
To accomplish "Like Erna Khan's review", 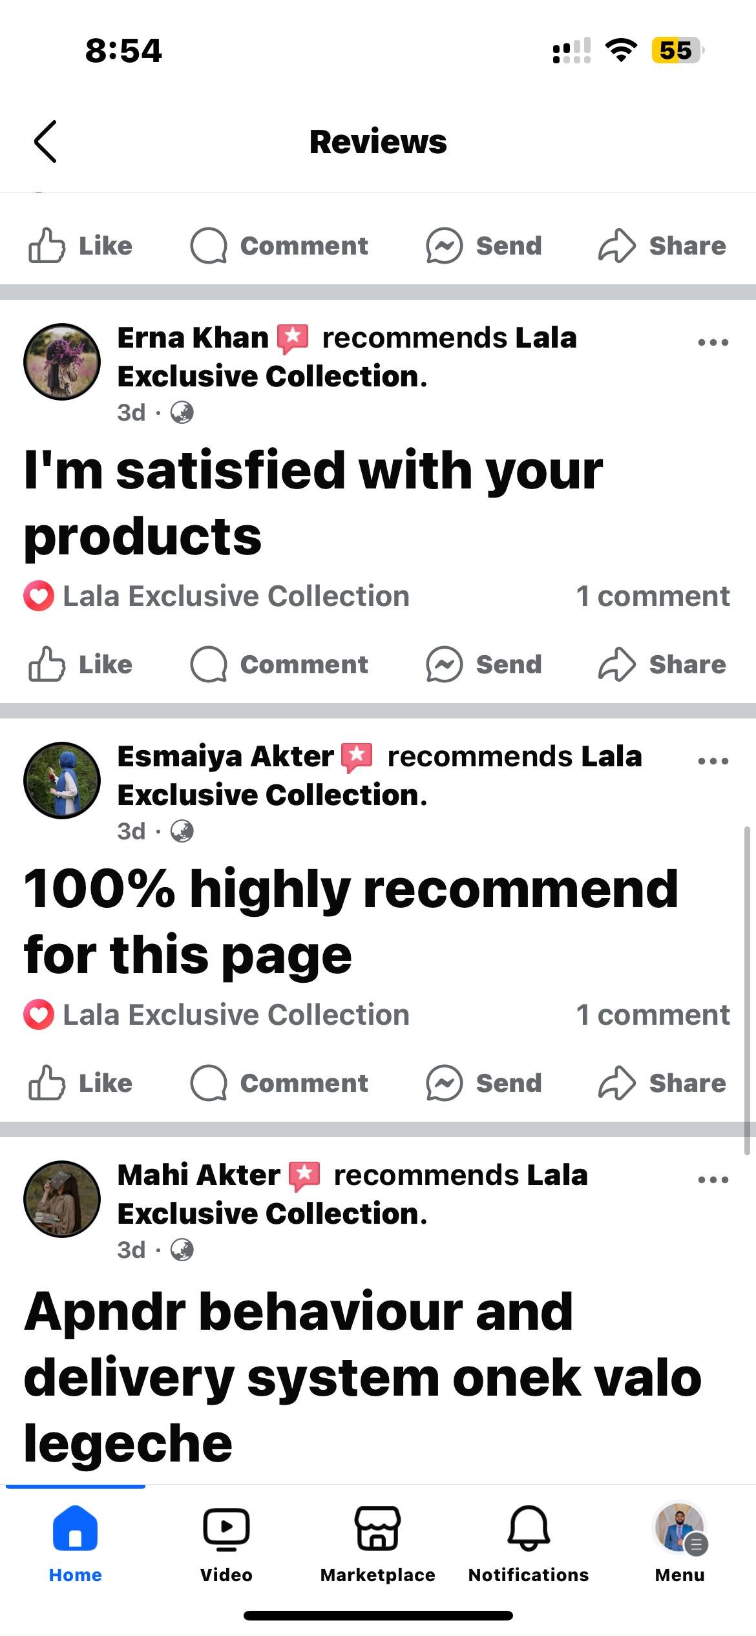I will point(81,664).
